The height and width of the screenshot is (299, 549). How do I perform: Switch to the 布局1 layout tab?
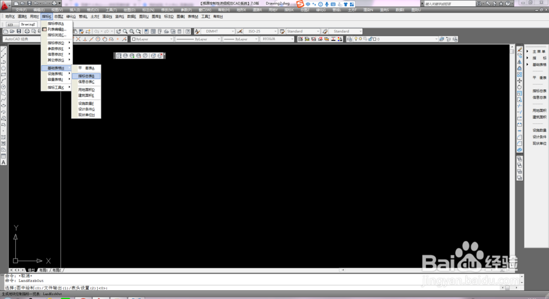coord(43,270)
